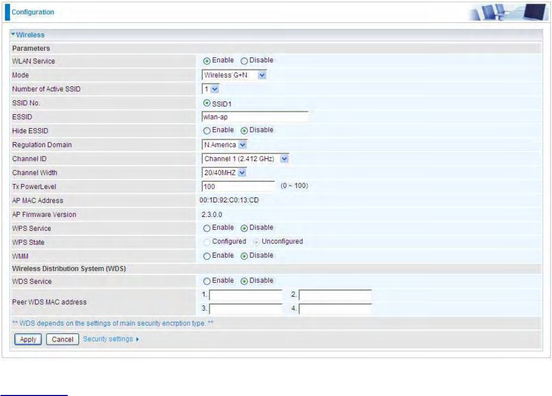Select WPS State Configured option

tap(206, 242)
